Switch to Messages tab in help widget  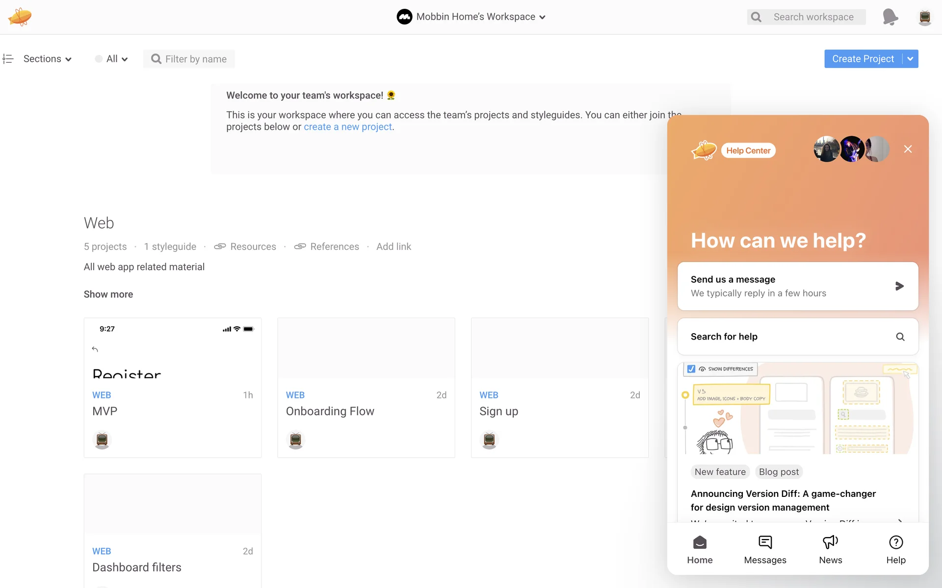pos(765,549)
